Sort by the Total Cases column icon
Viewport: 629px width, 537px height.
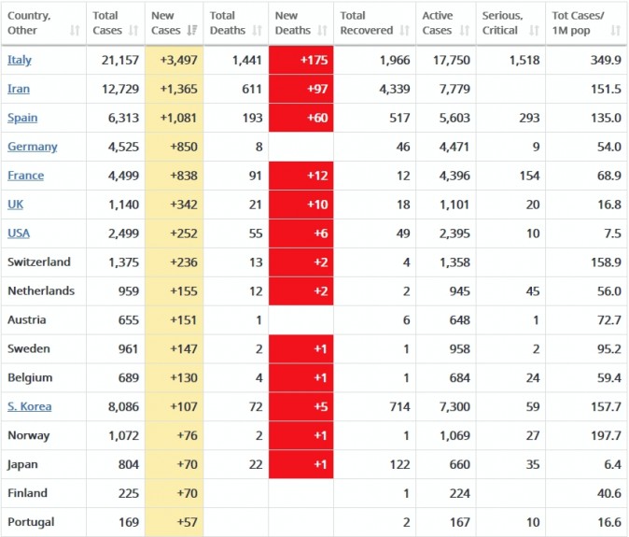click(x=133, y=31)
